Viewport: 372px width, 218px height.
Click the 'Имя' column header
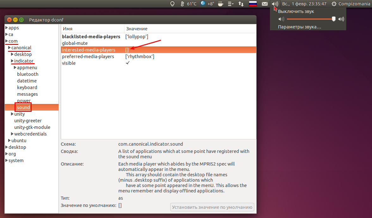pyautogui.click(x=92, y=29)
